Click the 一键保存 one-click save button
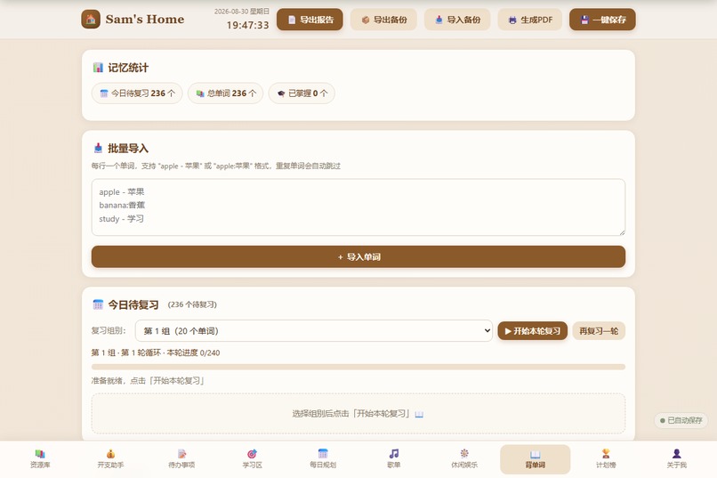The height and width of the screenshot is (478, 717). pos(602,20)
